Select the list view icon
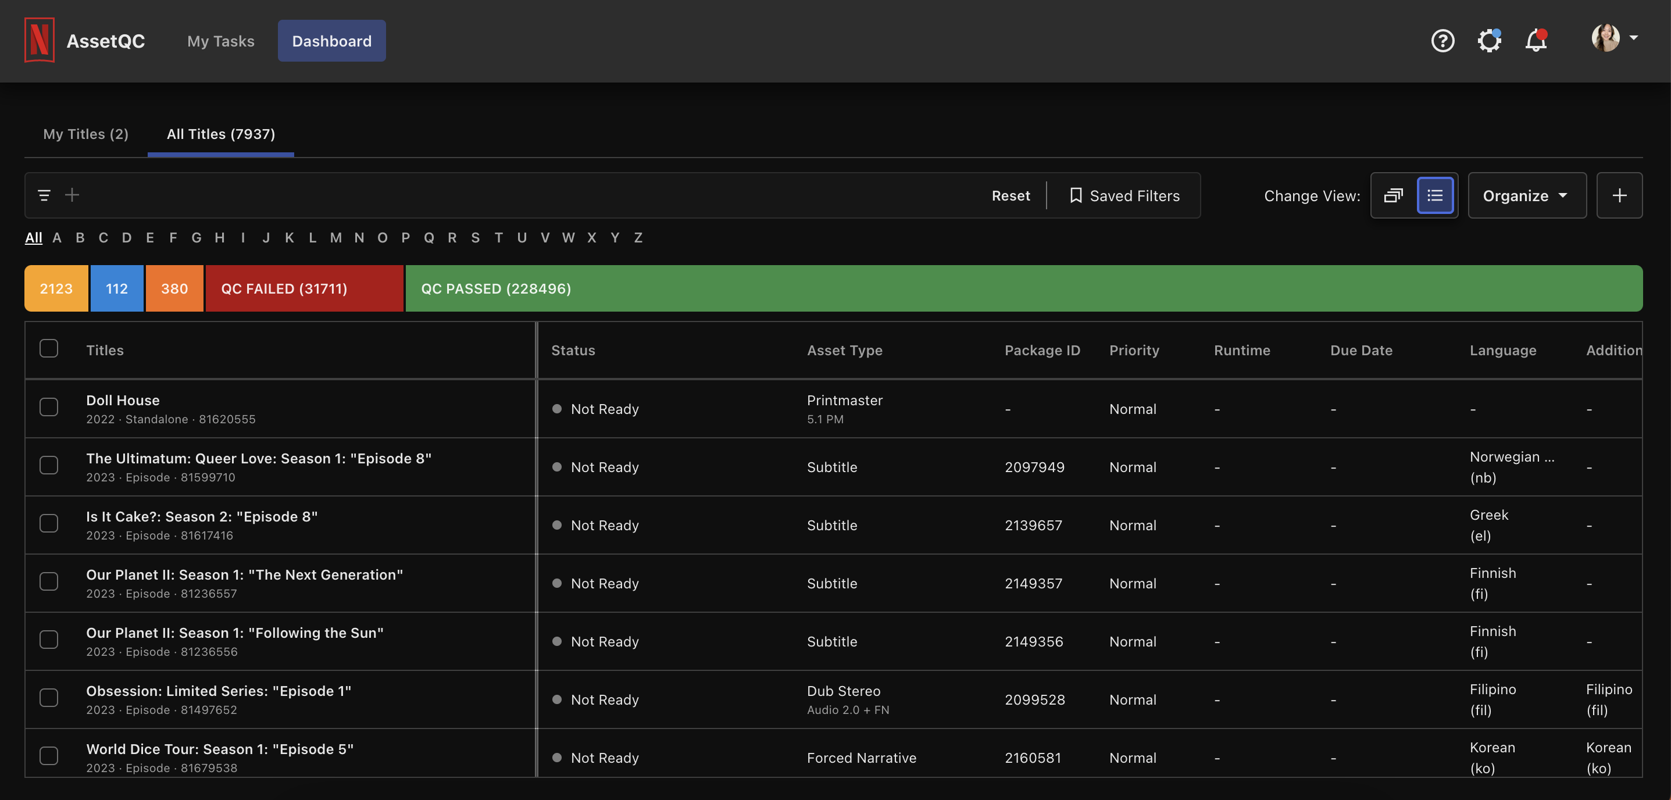The height and width of the screenshot is (800, 1671). [x=1434, y=195]
